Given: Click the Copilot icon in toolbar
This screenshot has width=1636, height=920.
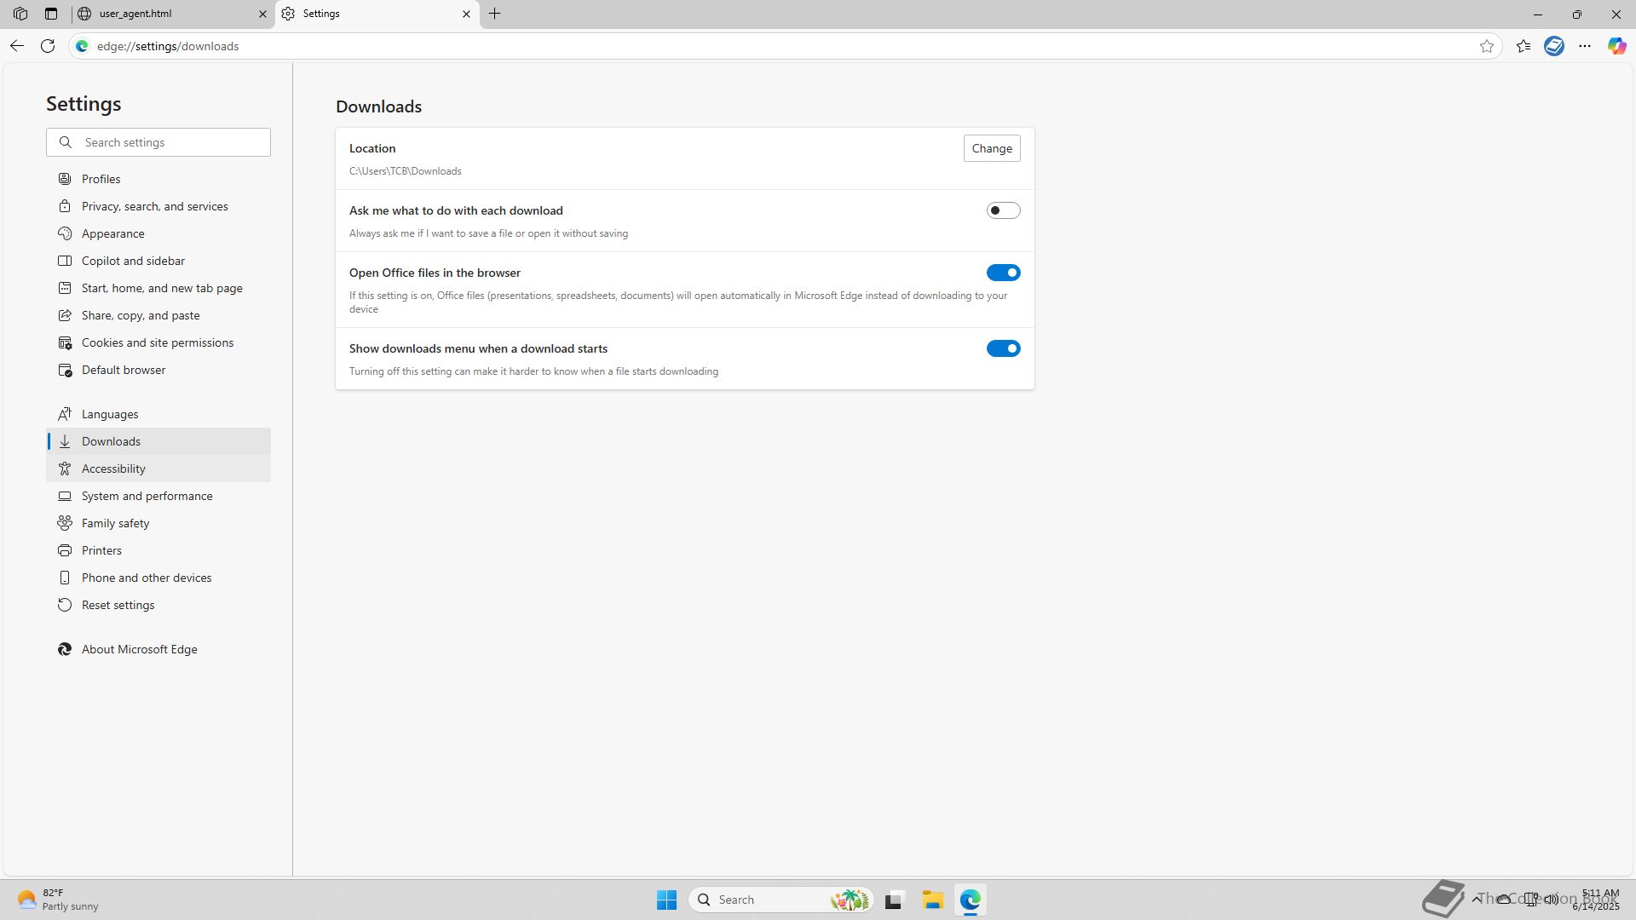Looking at the screenshot, I should pos(1616,46).
